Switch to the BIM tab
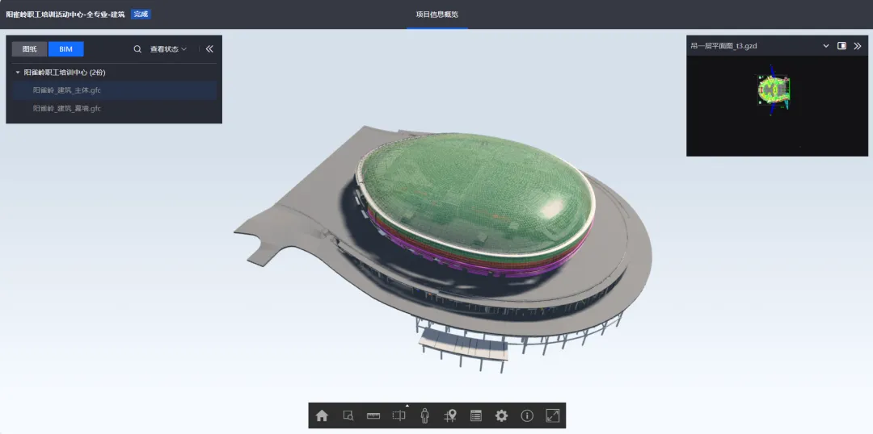 65,49
